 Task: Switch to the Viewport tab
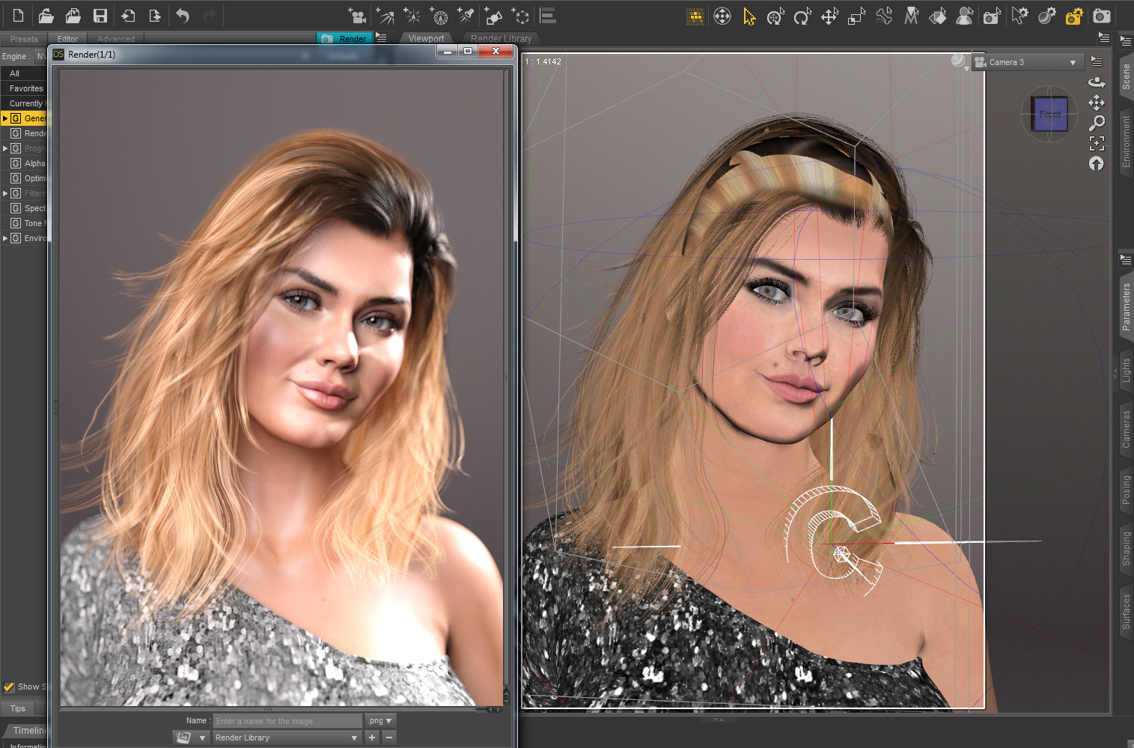pyautogui.click(x=426, y=38)
